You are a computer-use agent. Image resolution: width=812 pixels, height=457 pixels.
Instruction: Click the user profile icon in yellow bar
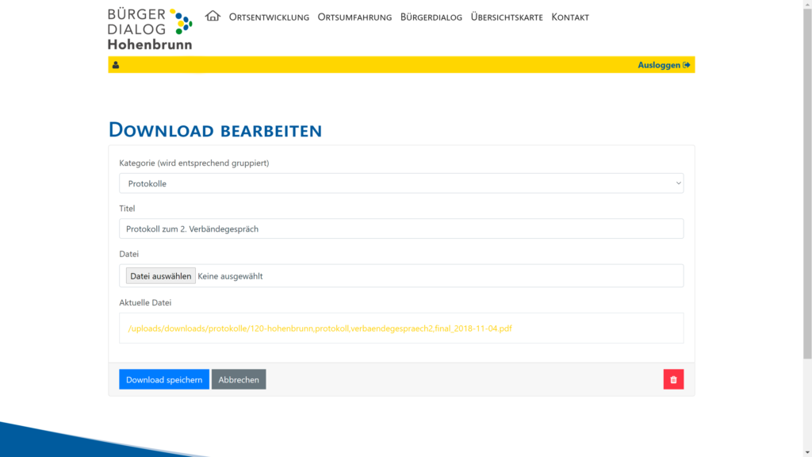pos(116,65)
